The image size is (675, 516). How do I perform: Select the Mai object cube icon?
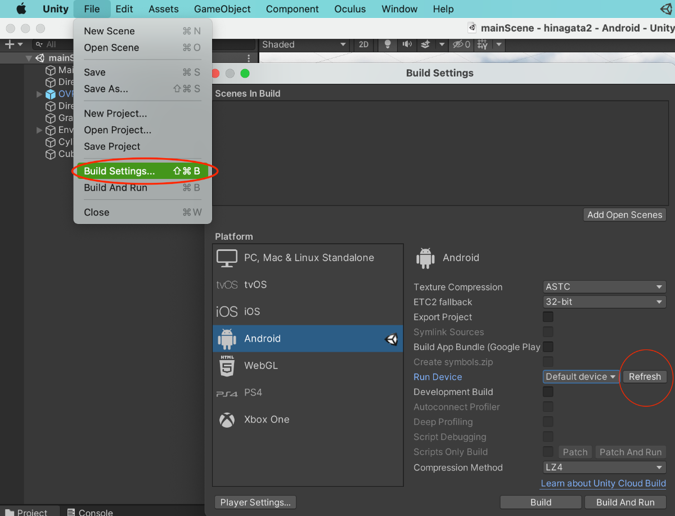(51, 70)
